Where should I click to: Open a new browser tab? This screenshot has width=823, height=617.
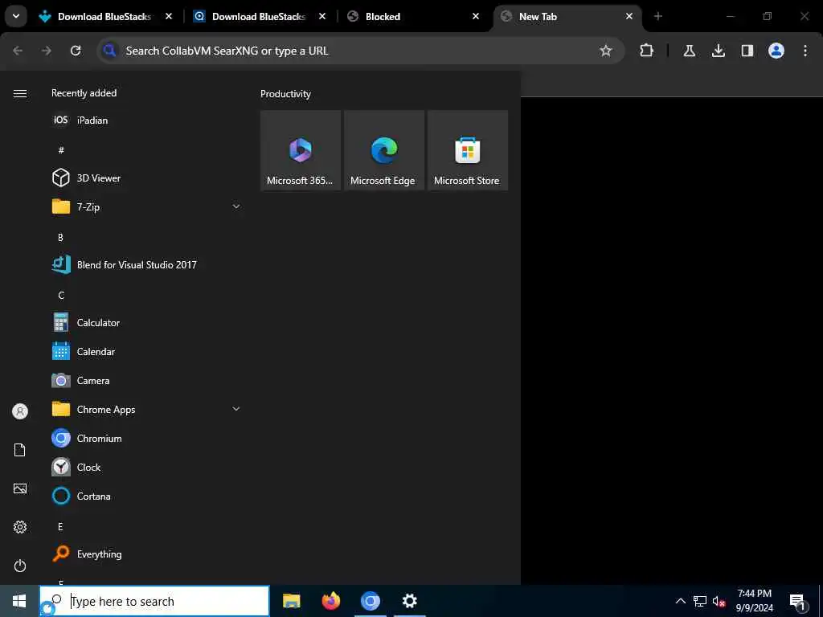pos(658,17)
